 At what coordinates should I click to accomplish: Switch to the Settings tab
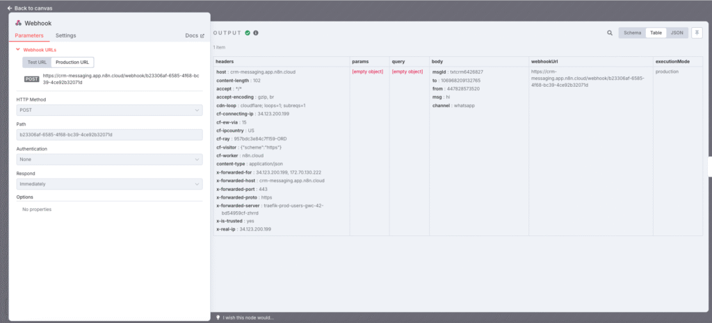[66, 35]
